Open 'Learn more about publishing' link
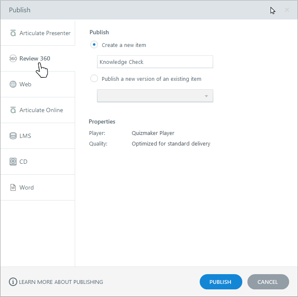Image resolution: width=298 pixels, height=297 pixels. 61,282
